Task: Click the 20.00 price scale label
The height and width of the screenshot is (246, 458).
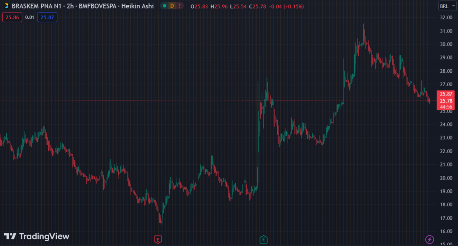Action: pos(446,178)
